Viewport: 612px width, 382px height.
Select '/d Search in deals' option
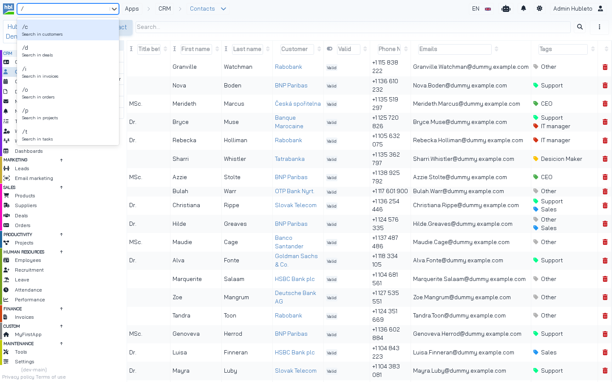click(x=68, y=51)
